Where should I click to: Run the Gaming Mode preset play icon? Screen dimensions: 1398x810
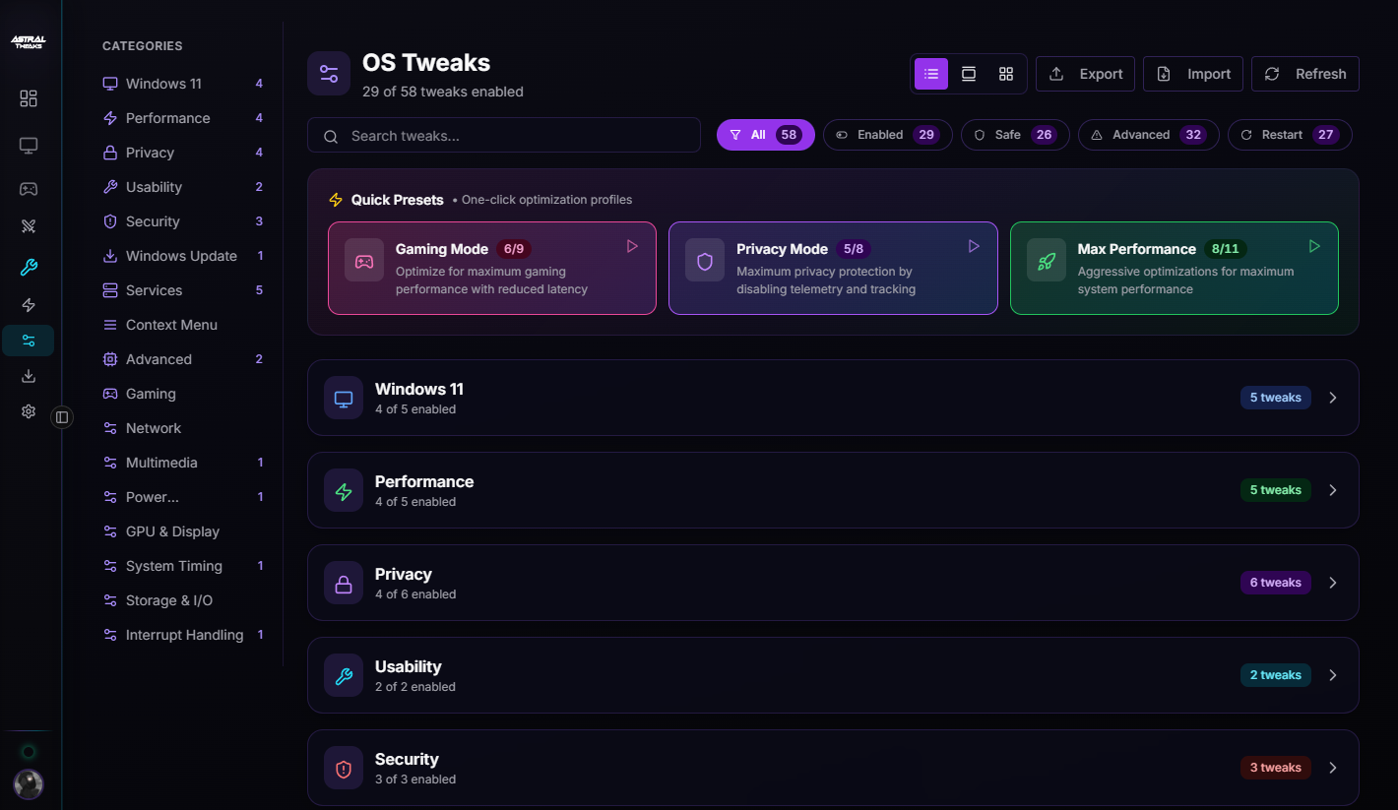pyautogui.click(x=632, y=246)
